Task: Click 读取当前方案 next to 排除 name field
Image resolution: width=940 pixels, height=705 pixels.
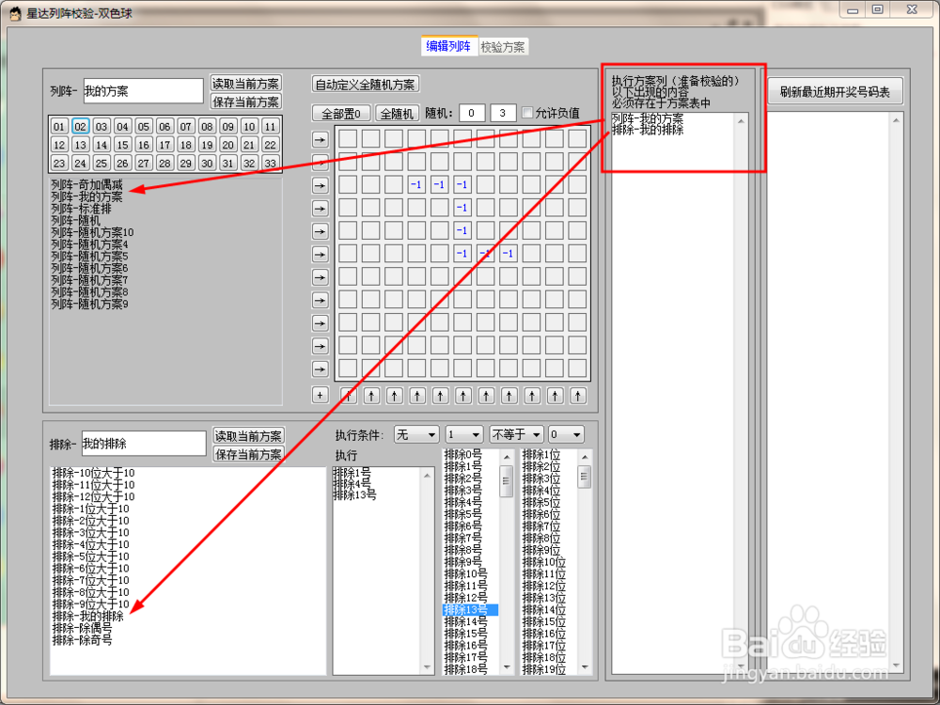Action: click(248, 436)
